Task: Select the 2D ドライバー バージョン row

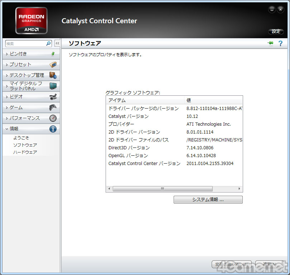Action: pyautogui.click(x=174, y=132)
